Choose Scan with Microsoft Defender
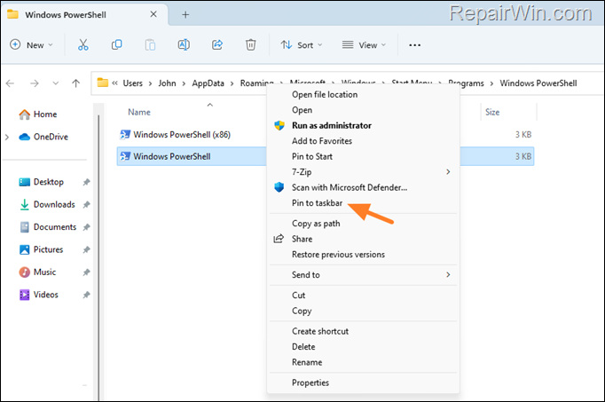The width and height of the screenshot is (605, 402). pyautogui.click(x=350, y=187)
